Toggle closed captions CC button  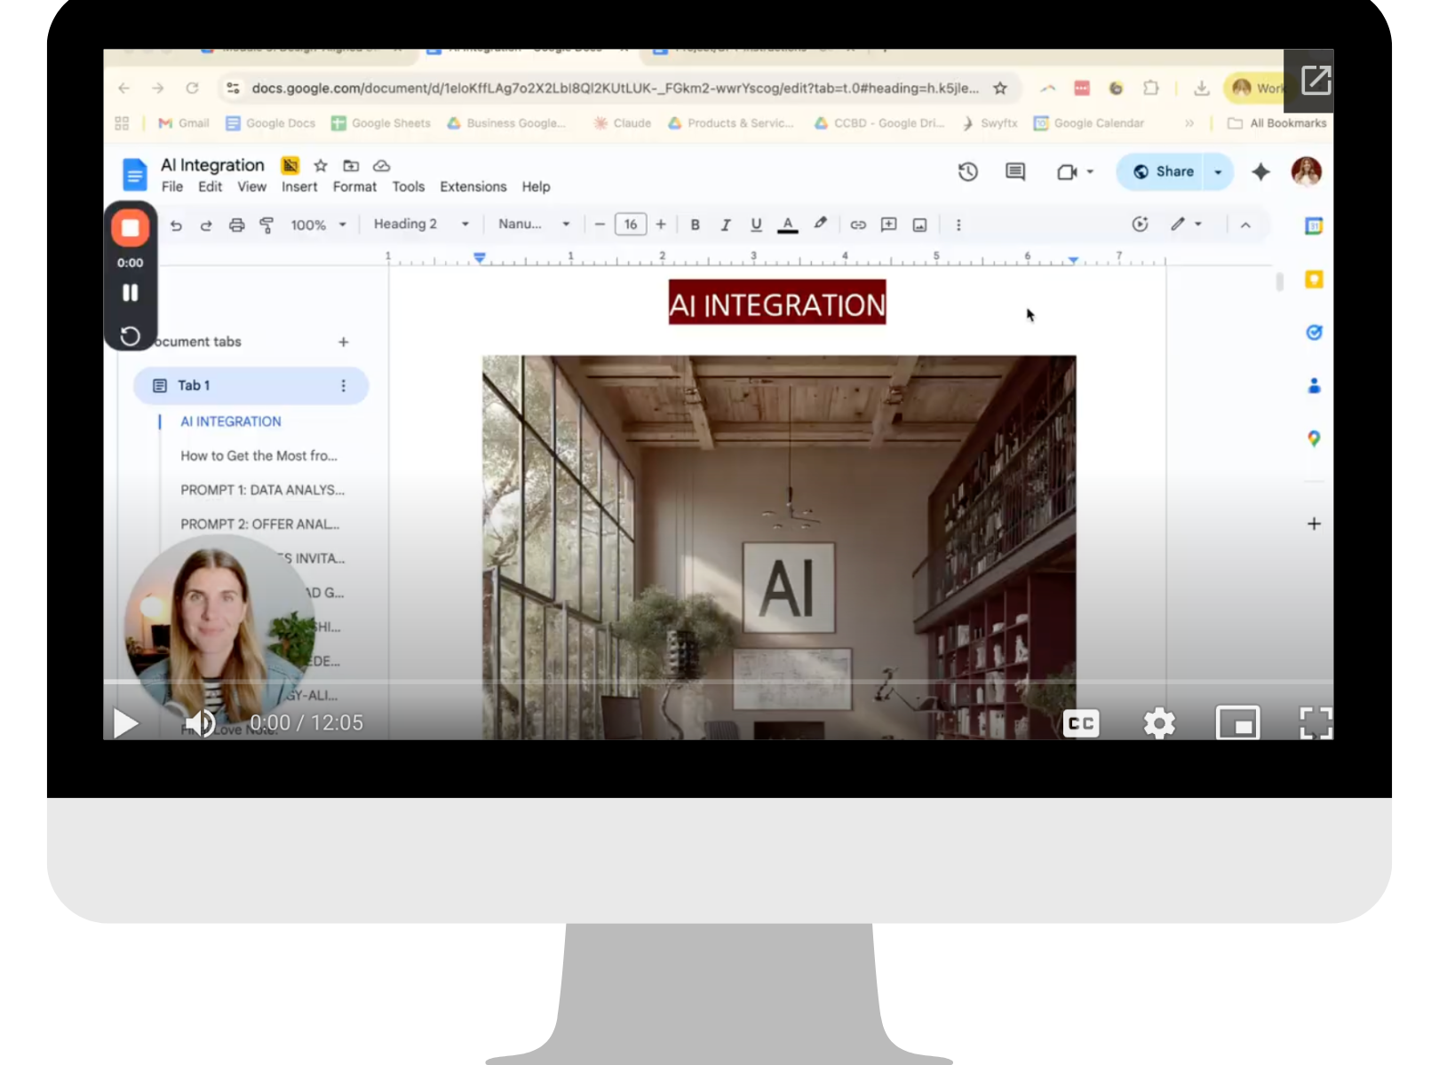(1081, 723)
